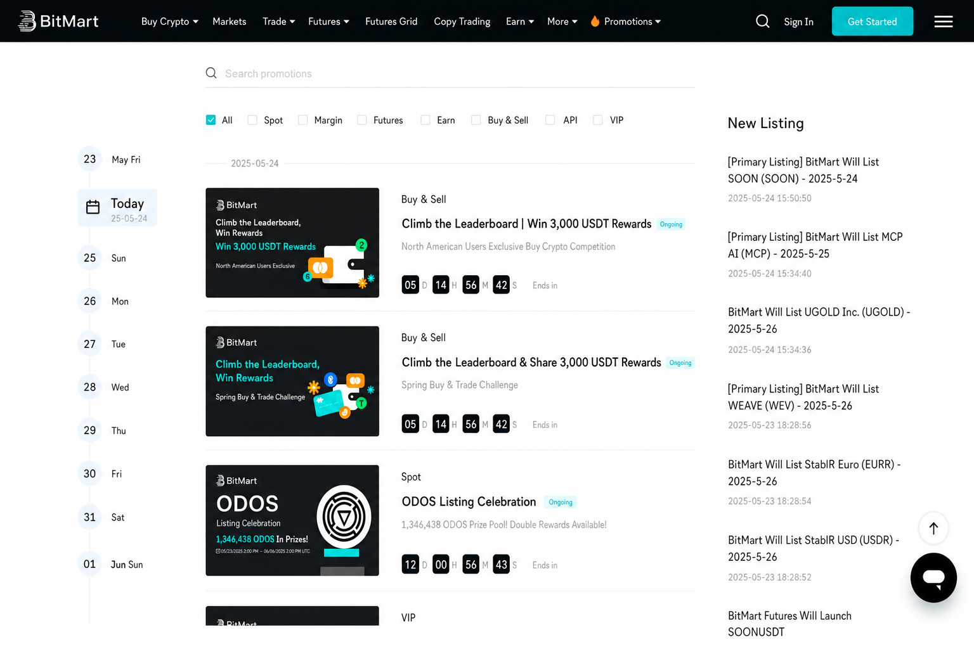Click the calendar icon next to Today
This screenshot has height=649, width=974.
[93, 207]
